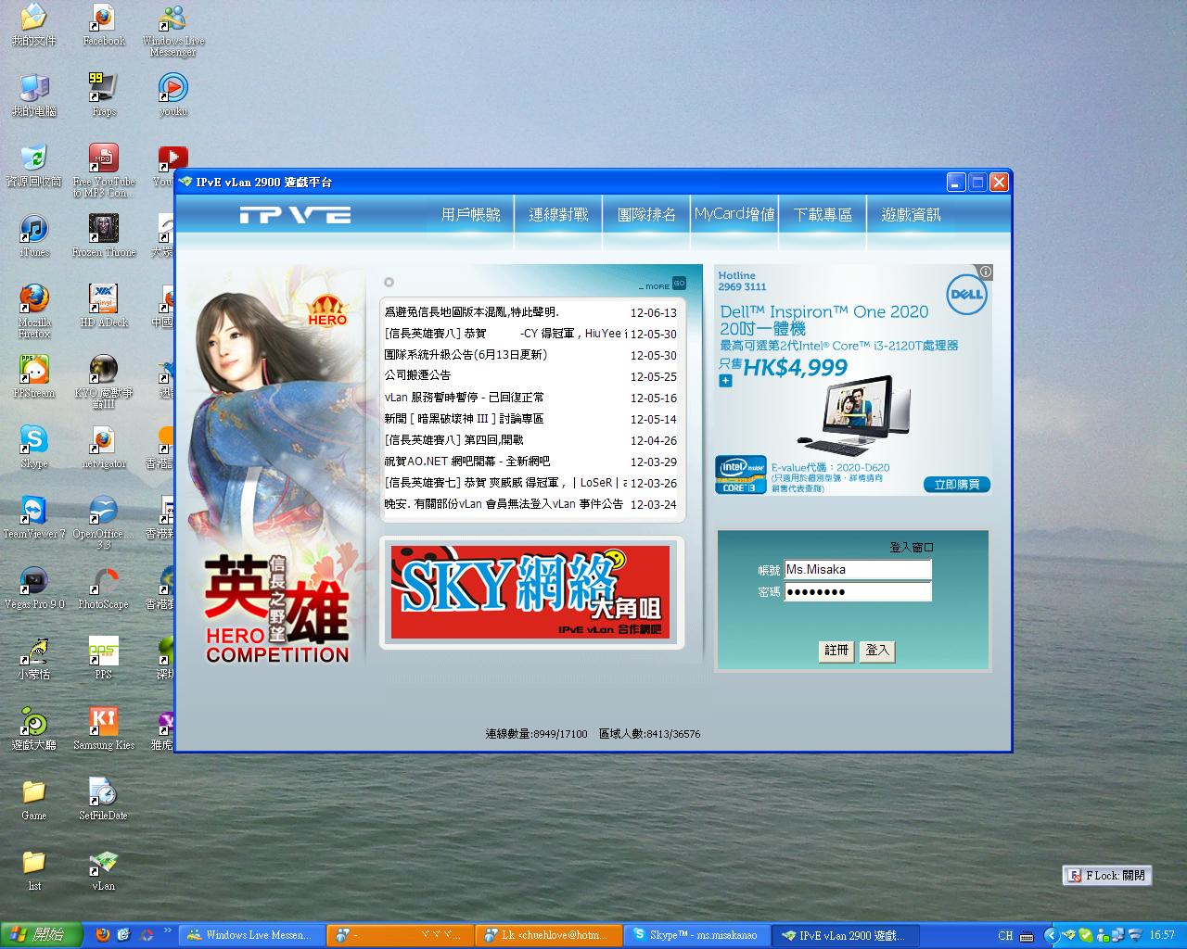
Task: Open news item 祝賀AO.NET 網吧開幕
Action: pyautogui.click(x=466, y=462)
